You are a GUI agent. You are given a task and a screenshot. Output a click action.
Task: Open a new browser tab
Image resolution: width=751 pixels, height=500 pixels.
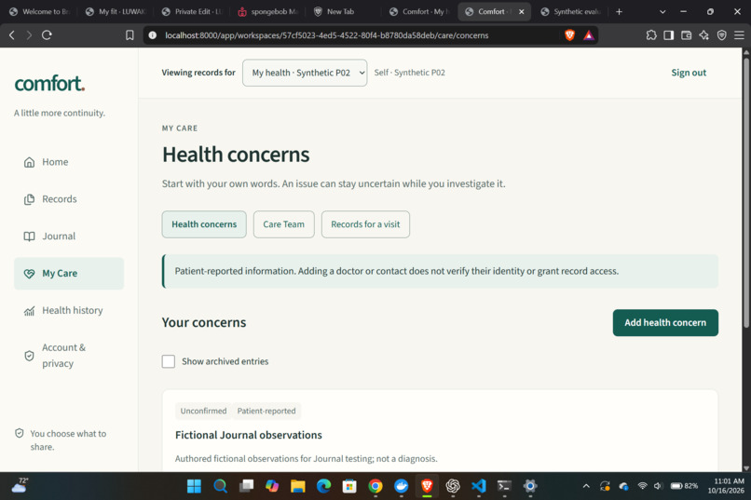(619, 11)
